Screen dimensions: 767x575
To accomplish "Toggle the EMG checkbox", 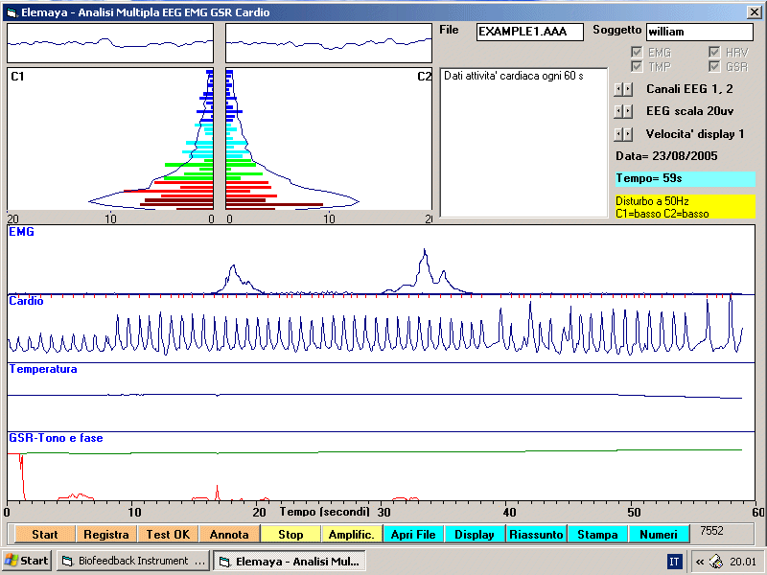I will coord(638,53).
